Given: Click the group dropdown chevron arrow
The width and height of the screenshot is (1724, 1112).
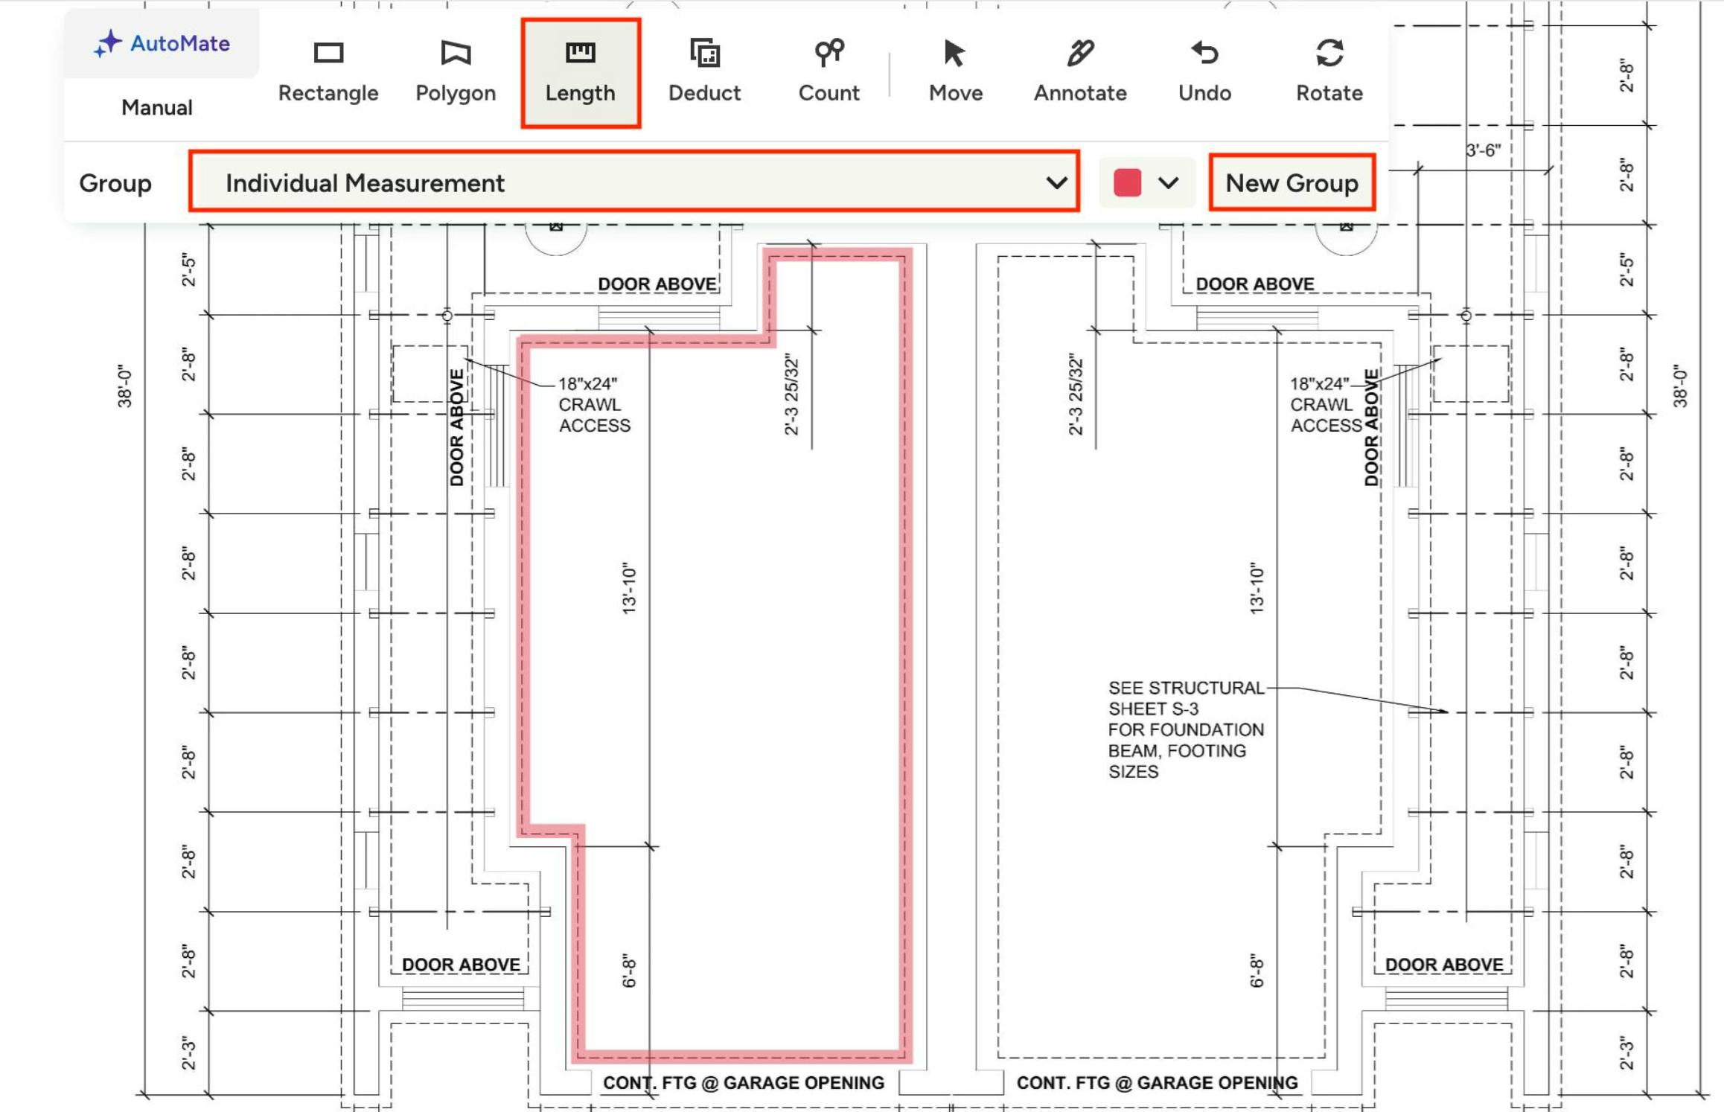Looking at the screenshot, I should pyautogui.click(x=1056, y=182).
